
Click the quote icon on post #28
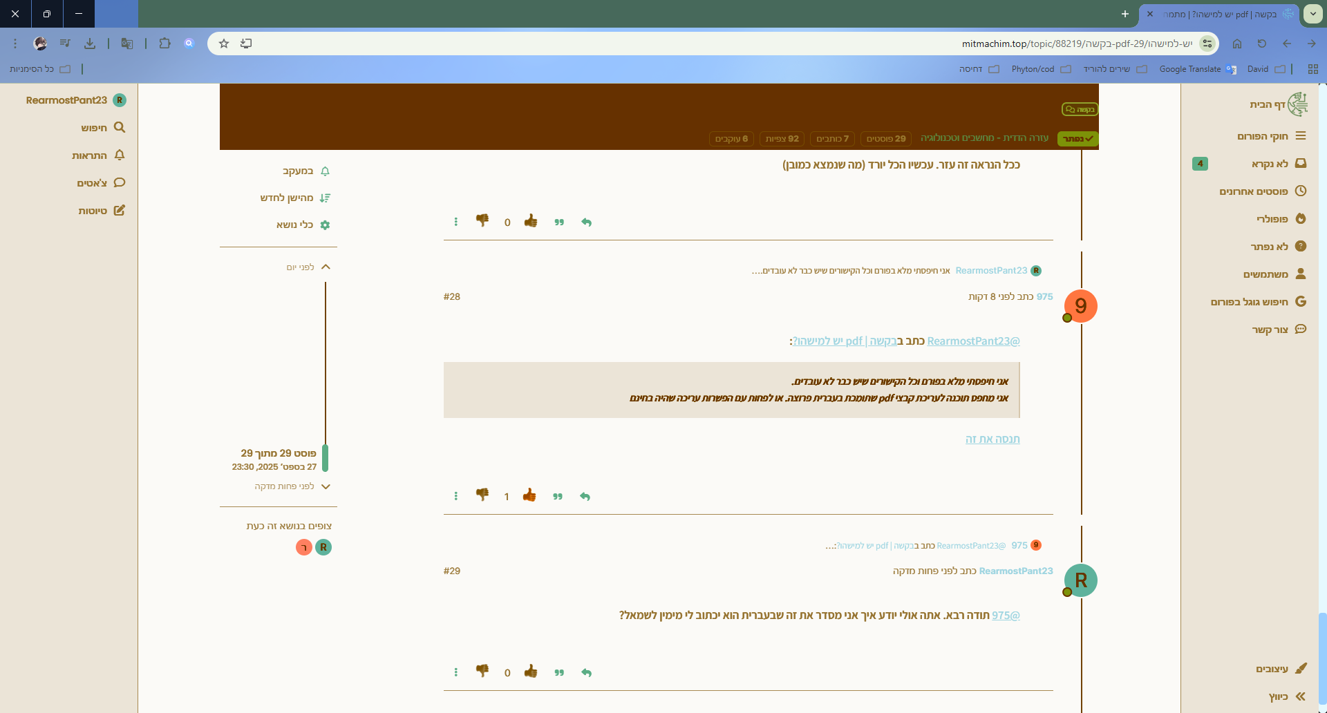point(558,496)
